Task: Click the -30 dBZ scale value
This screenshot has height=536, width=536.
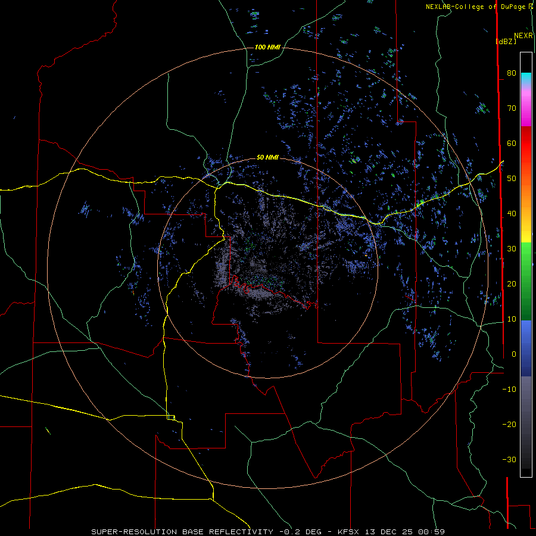Action: [509, 460]
